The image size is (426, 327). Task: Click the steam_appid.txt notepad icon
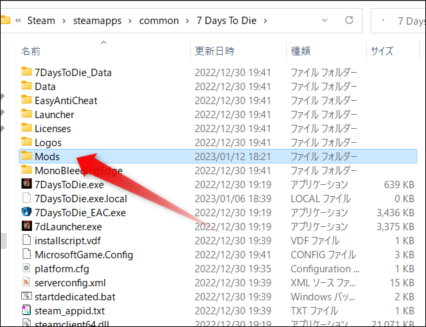(27, 310)
